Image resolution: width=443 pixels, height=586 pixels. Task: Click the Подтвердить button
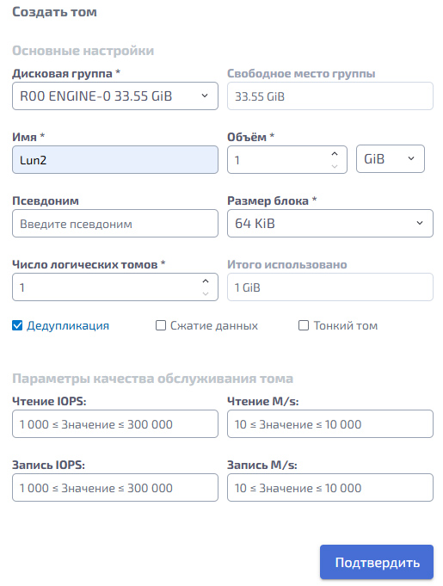[377, 562]
